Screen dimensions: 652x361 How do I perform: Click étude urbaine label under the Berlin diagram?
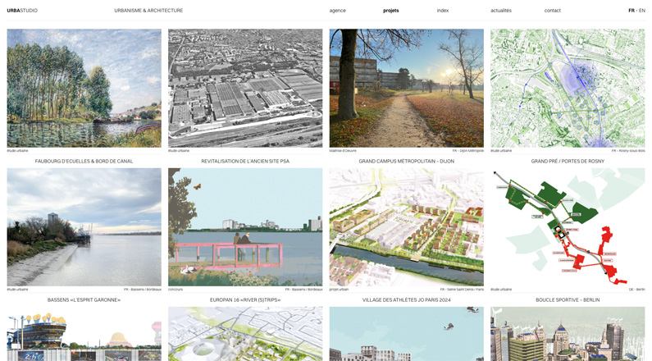[501, 290]
